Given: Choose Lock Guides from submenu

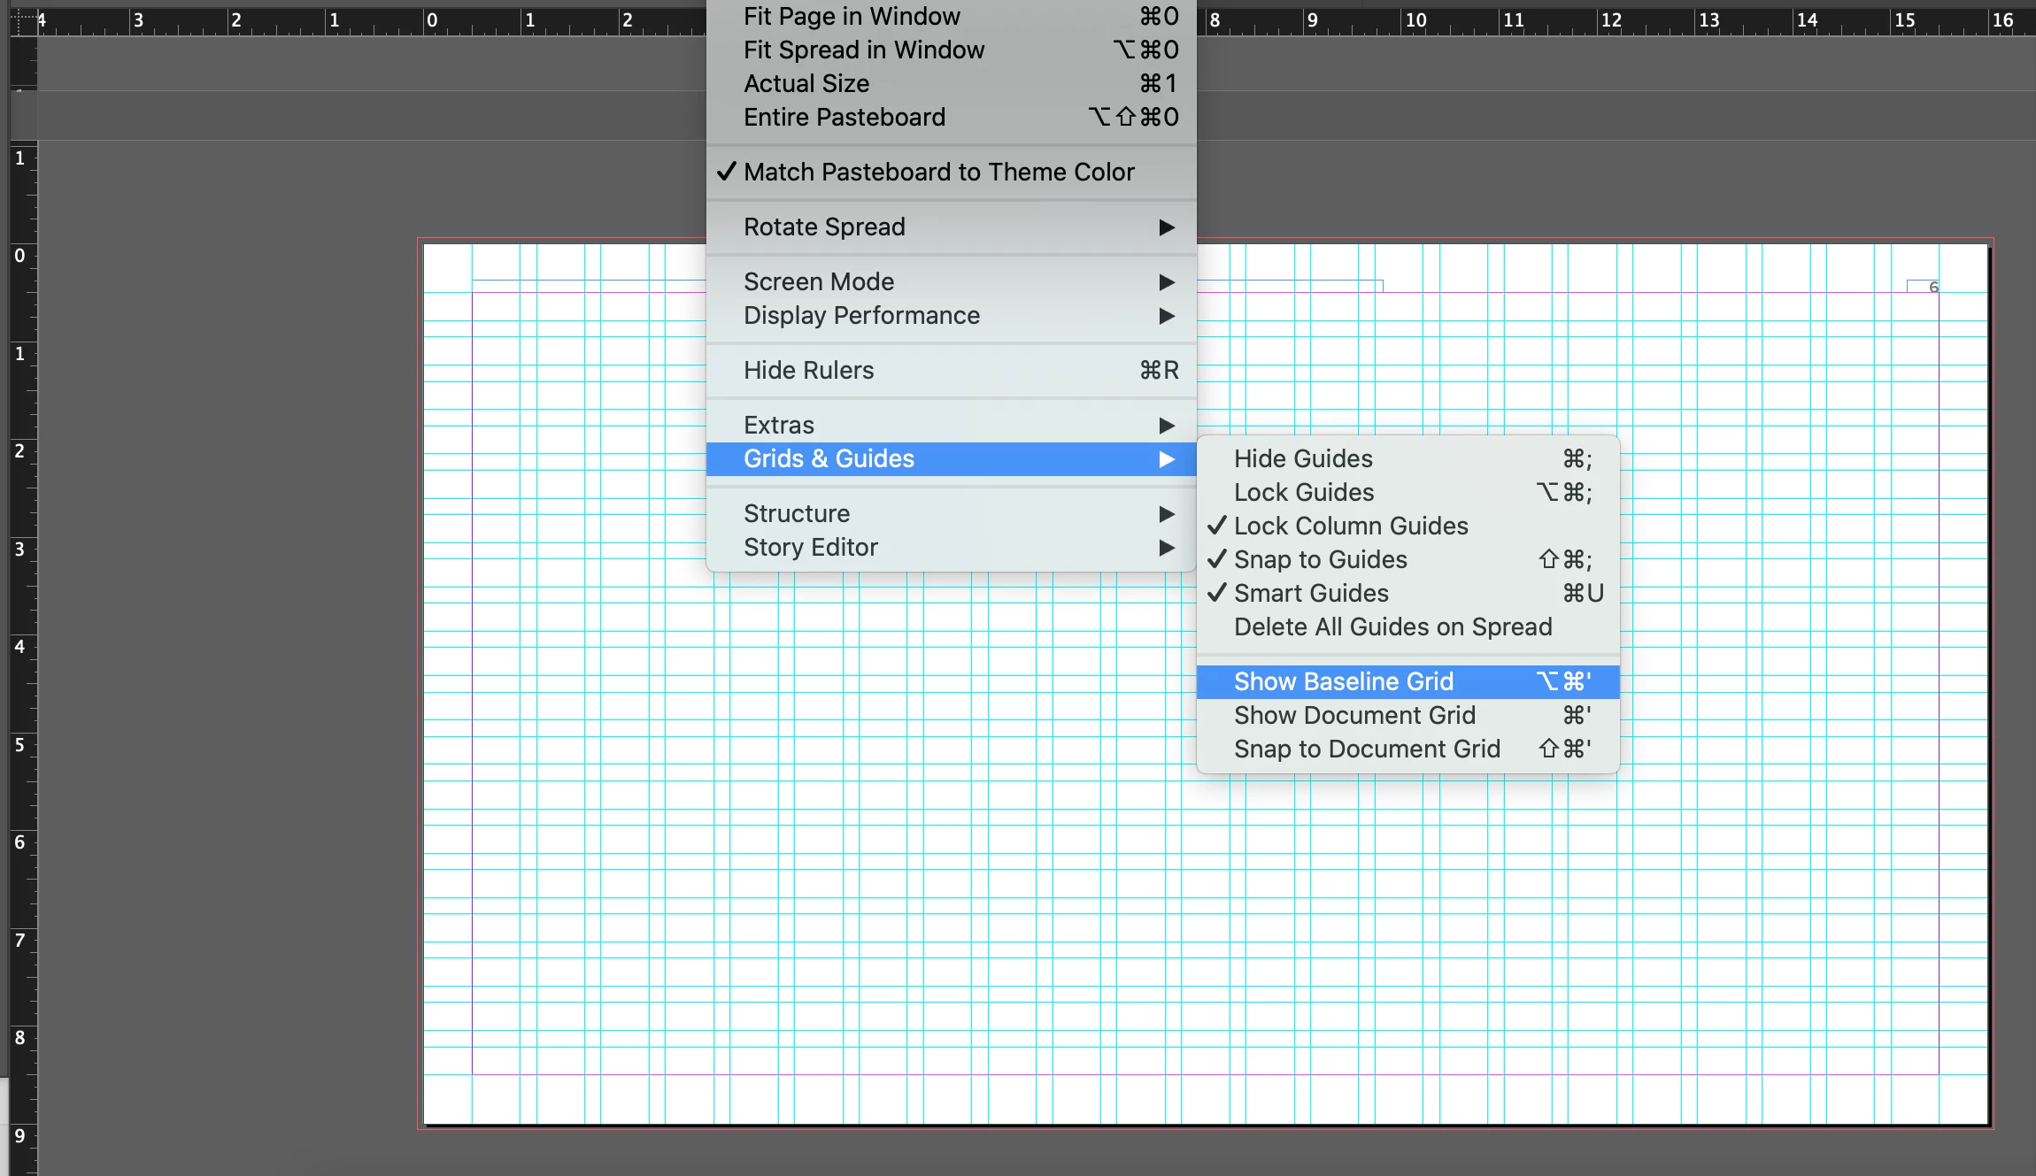Looking at the screenshot, I should click(1304, 492).
